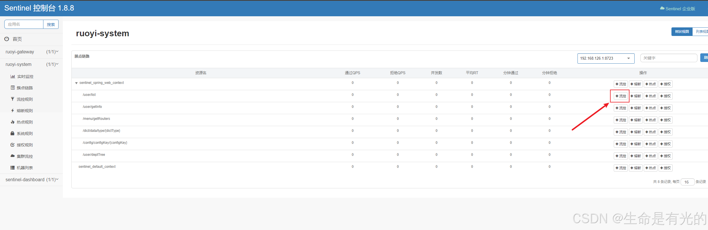The width and height of the screenshot is (708, 230).
Task: Open 实时监控 real-time monitoring
Action: pyautogui.click(x=25, y=76)
